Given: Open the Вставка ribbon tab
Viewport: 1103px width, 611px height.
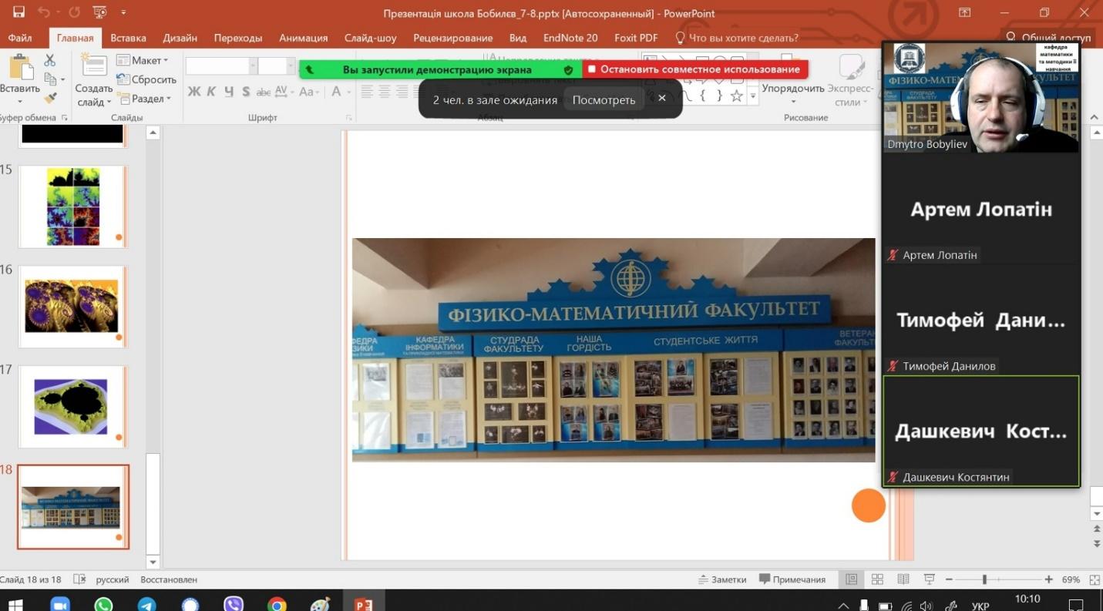Looking at the screenshot, I should tap(128, 38).
